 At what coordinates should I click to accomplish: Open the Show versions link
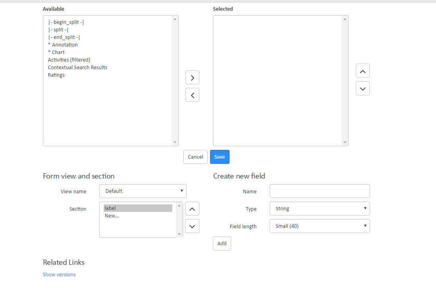(x=59, y=274)
